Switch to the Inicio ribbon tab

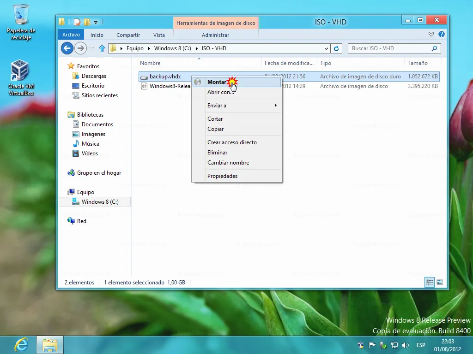97,35
